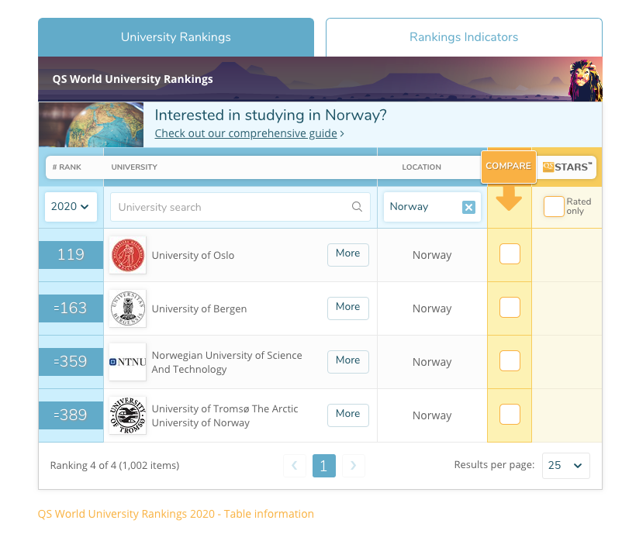Open Results per page 25 dropdown

point(565,466)
